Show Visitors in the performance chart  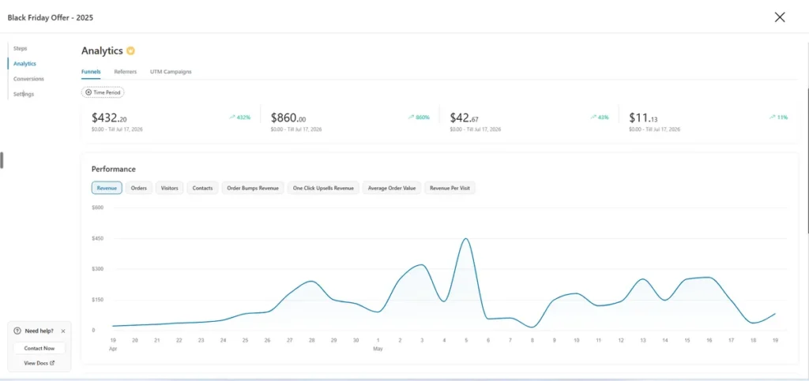click(169, 188)
